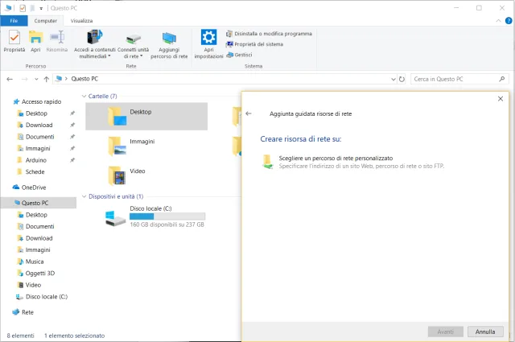This screenshot has width=515, height=342.
Task: Click Disinstalla o modifica programma
Action: click(269, 34)
